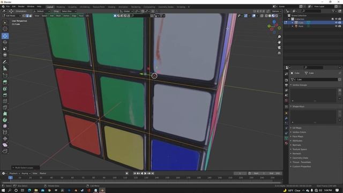Select the Cursor tool in the toolbar
Image resolution: width=343 pixels, height=193 pixels.
[x=5, y=28]
